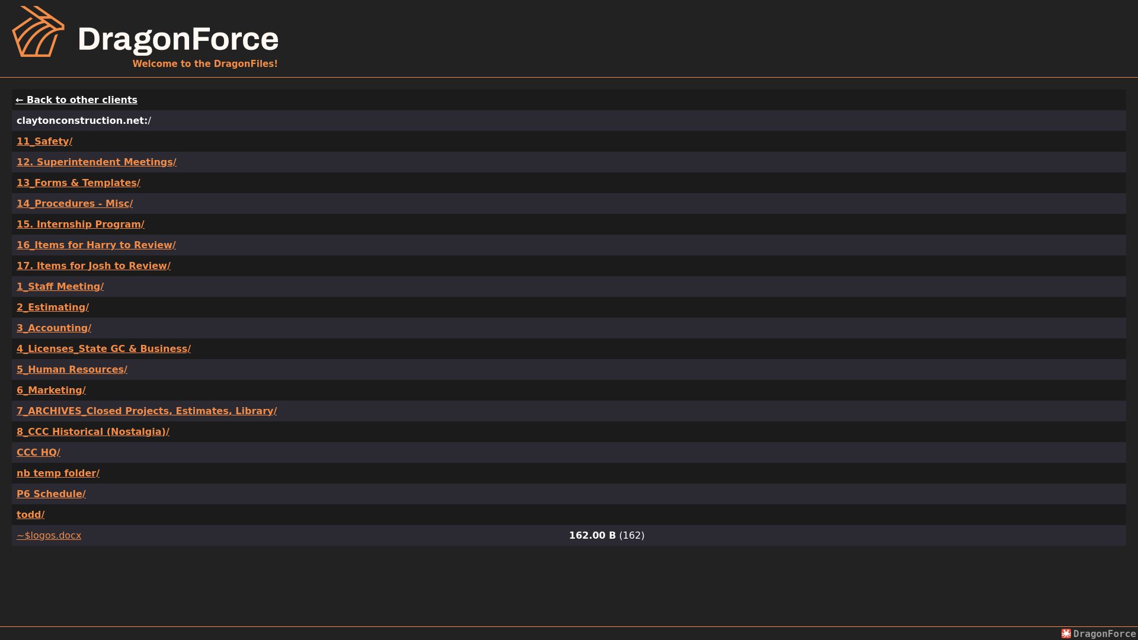Image resolution: width=1138 pixels, height=640 pixels.
Task: Click the DragonForce dragon logo icon
Action: (x=38, y=31)
